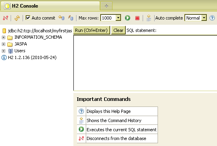Click the H2 1.2.136 (2010-05-24) version text
The width and height of the screenshot is (217, 146).
tap(32, 57)
